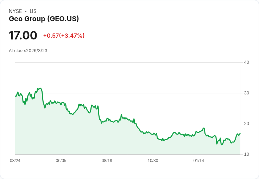The width and height of the screenshot is (259, 179).
Task: Click the chart line's rightmost endpoint
Action: click(x=240, y=133)
